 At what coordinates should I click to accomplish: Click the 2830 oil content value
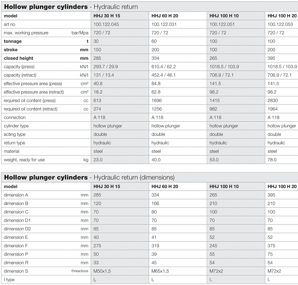273,100
